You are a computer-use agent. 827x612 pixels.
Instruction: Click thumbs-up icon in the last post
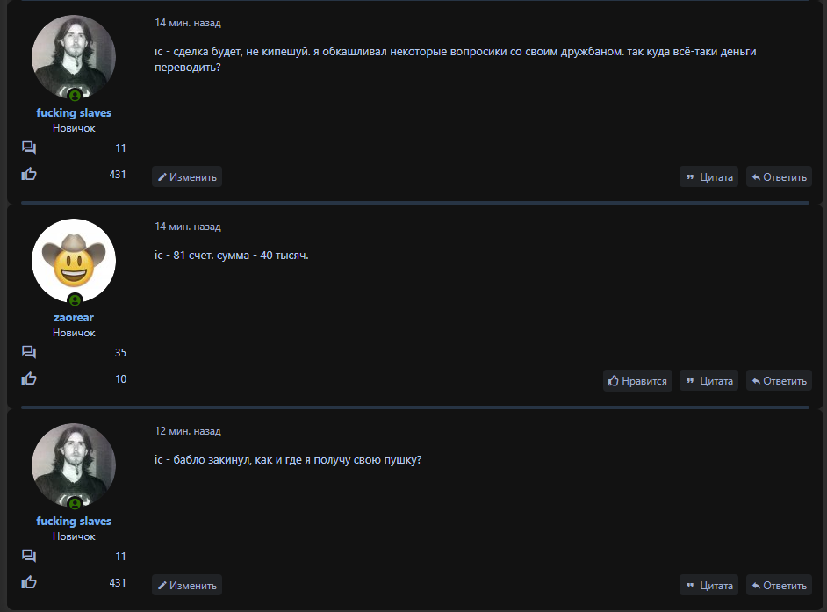(x=29, y=582)
